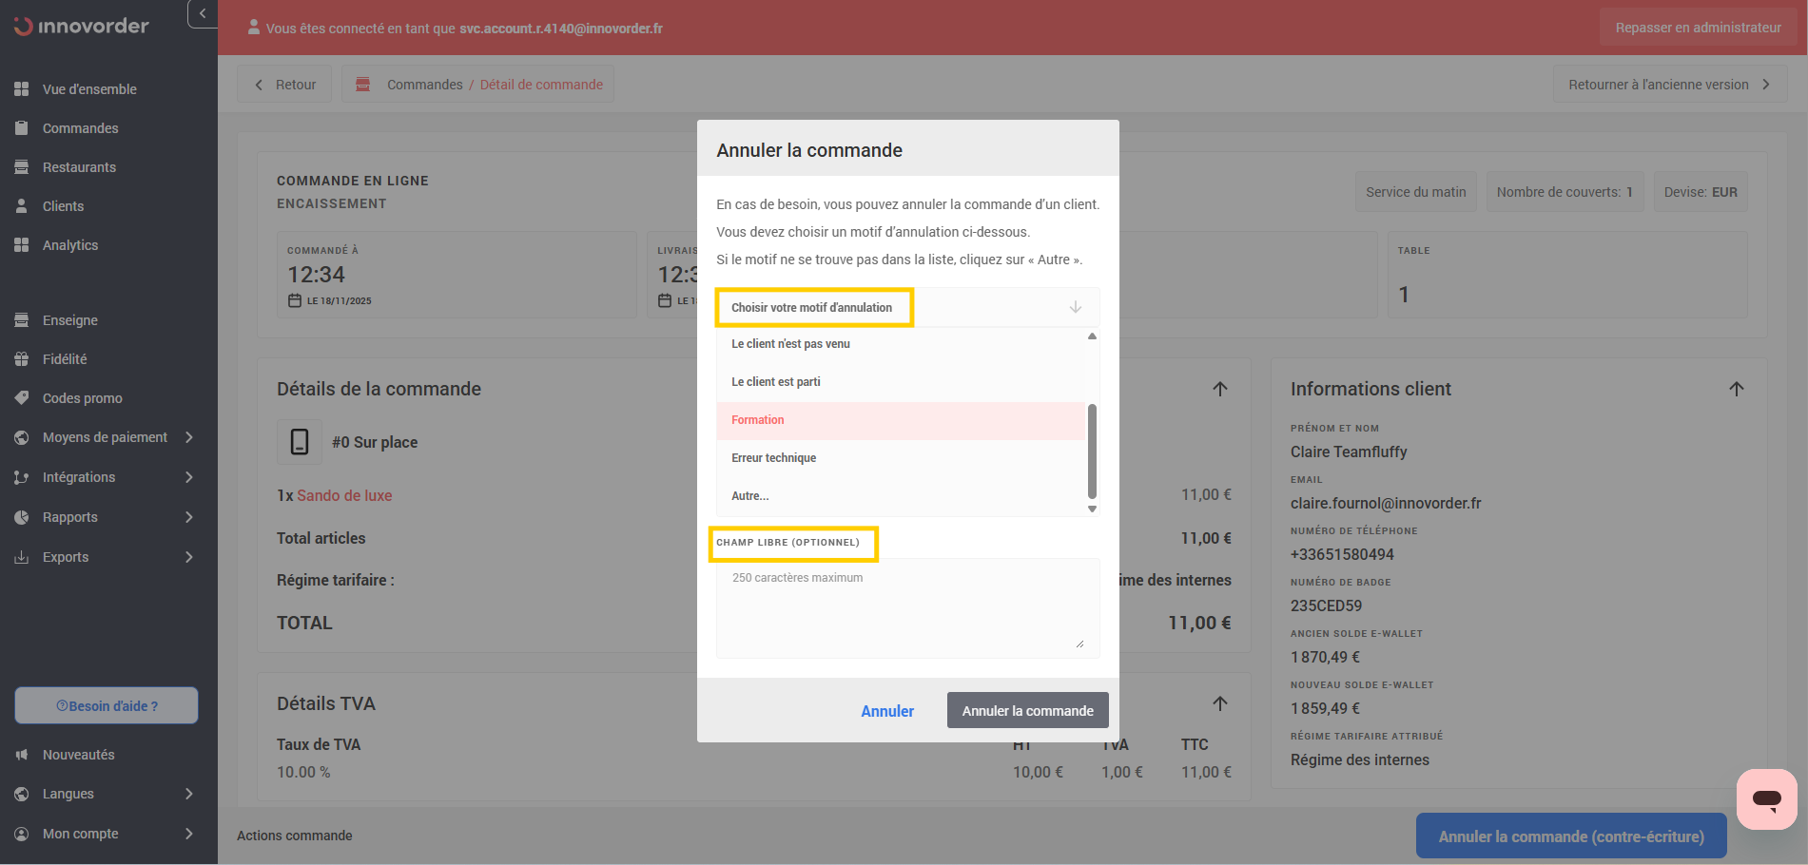This screenshot has height=865, width=1808.
Task: Click 'Repasser en administrateur' button
Action: pyautogui.click(x=1698, y=28)
